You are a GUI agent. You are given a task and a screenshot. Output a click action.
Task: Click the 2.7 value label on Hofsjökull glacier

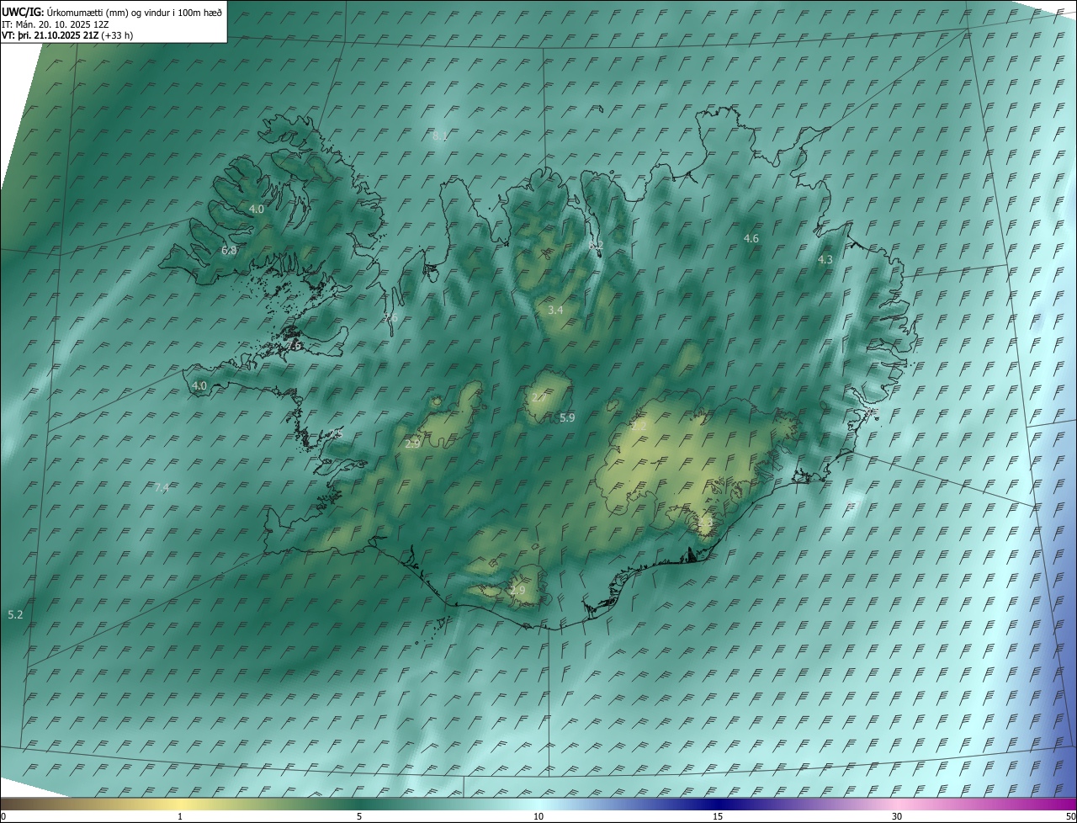point(539,397)
